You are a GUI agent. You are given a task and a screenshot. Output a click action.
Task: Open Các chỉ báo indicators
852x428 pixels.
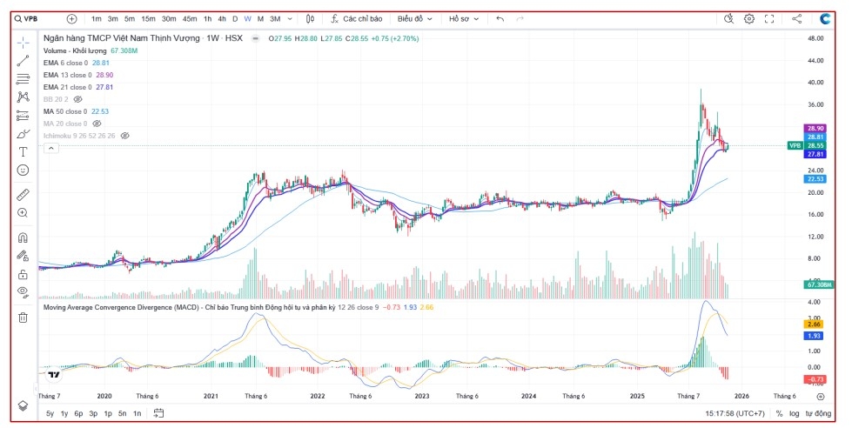[357, 18]
